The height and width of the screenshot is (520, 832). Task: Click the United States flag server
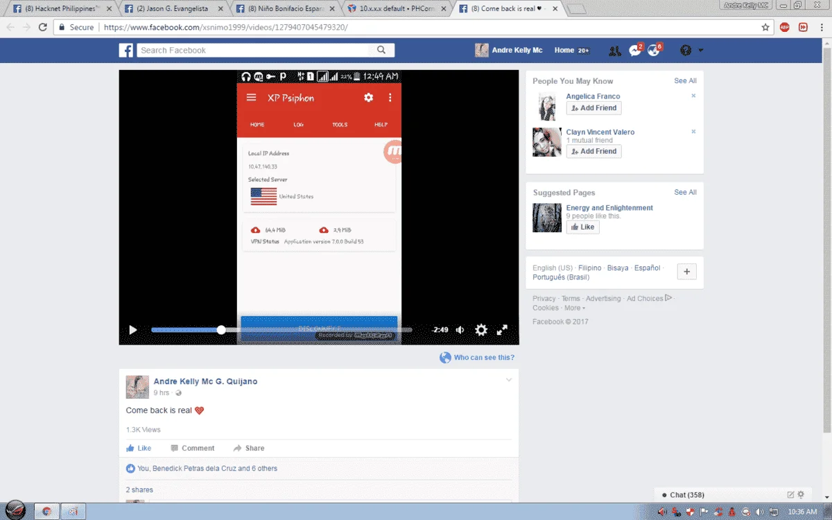click(263, 196)
